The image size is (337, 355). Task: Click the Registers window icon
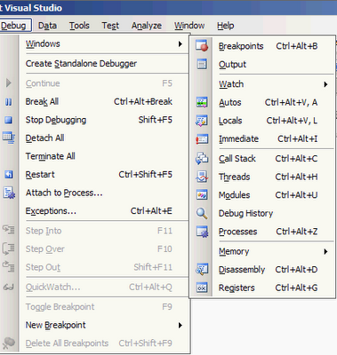coord(202,288)
